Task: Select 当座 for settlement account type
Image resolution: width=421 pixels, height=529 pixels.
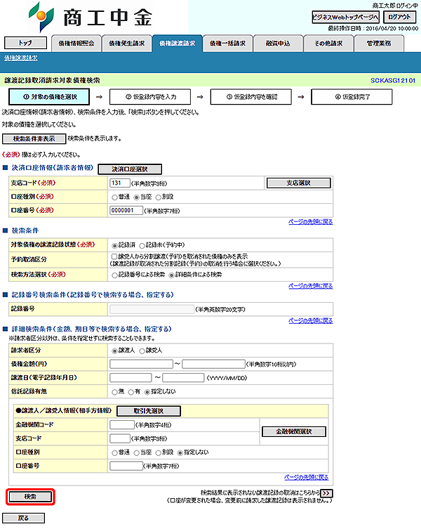Action: [137, 197]
